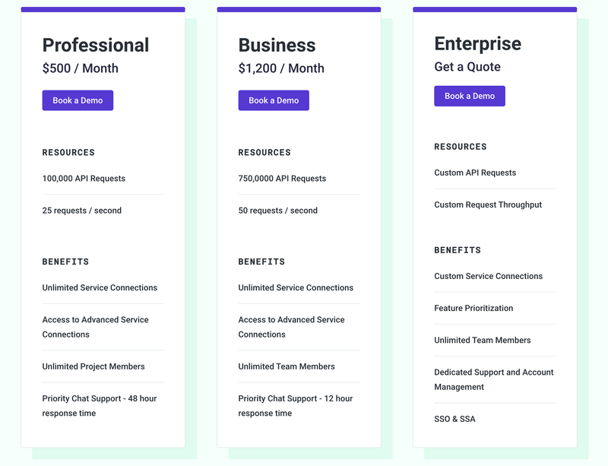The height and width of the screenshot is (466, 608).
Task: Click the Get a Quote text
Action: (x=467, y=67)
